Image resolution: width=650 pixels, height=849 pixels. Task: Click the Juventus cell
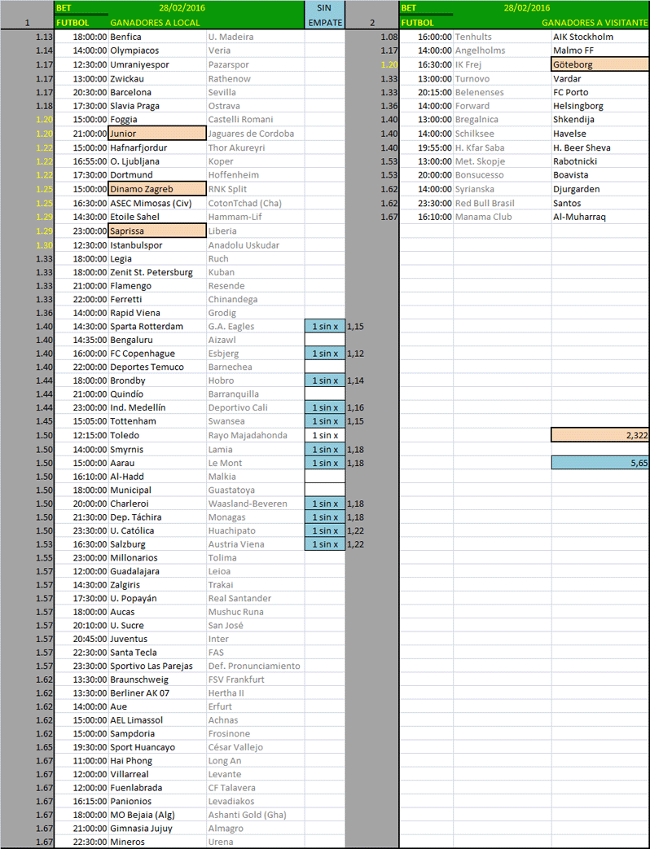[157, 638]
